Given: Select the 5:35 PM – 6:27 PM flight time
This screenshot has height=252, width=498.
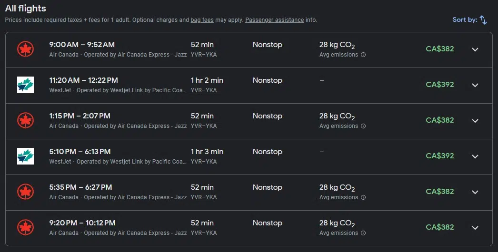Looking at the screenshot, I should (x=80, y=187).
